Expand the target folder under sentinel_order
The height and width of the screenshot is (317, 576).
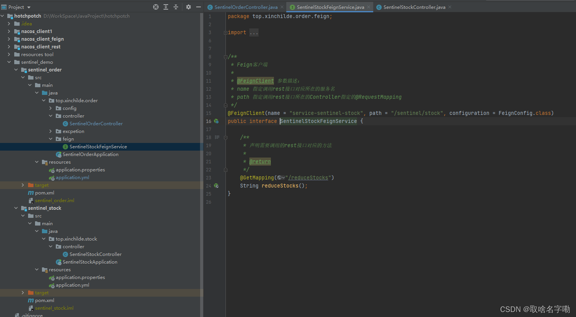click(23, 185)
